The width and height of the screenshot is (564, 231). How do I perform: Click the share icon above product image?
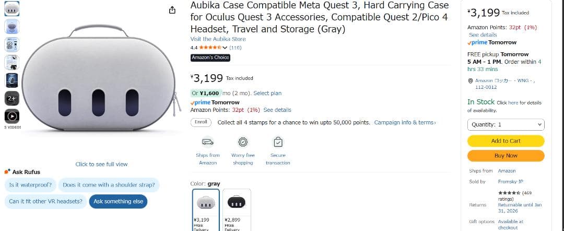pyautogui.click(x=172, y=10)
